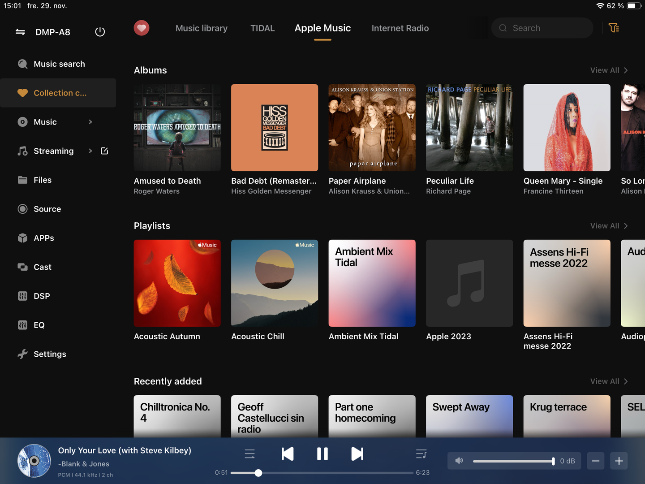Open Geoff Castellucci sin radio card

(275, 416)
